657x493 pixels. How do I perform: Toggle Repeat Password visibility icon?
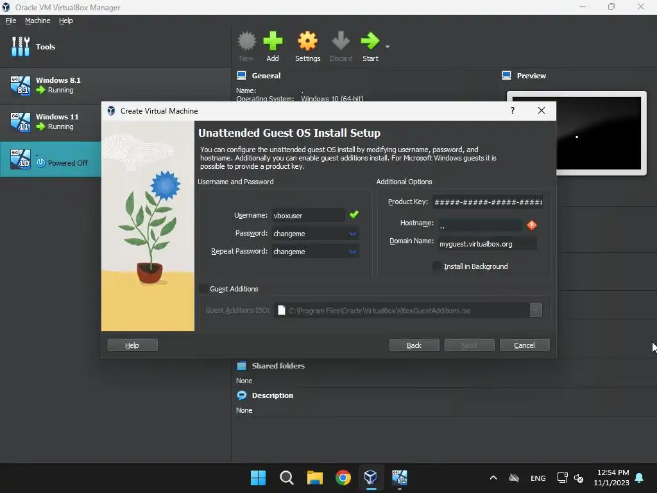point(353,252)
